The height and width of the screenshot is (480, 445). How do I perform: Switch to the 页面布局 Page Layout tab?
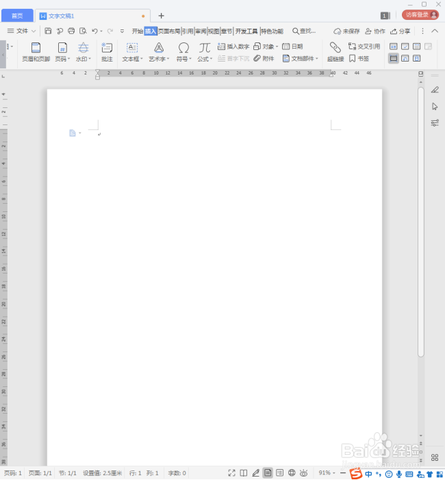click(x=169, y=31)
